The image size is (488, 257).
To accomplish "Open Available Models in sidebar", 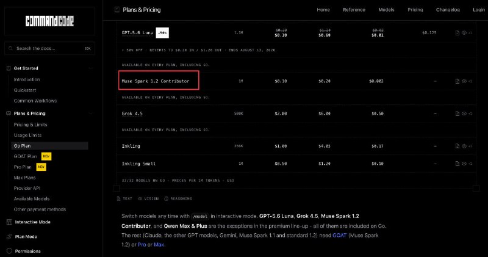I will [x=32, y=199].
